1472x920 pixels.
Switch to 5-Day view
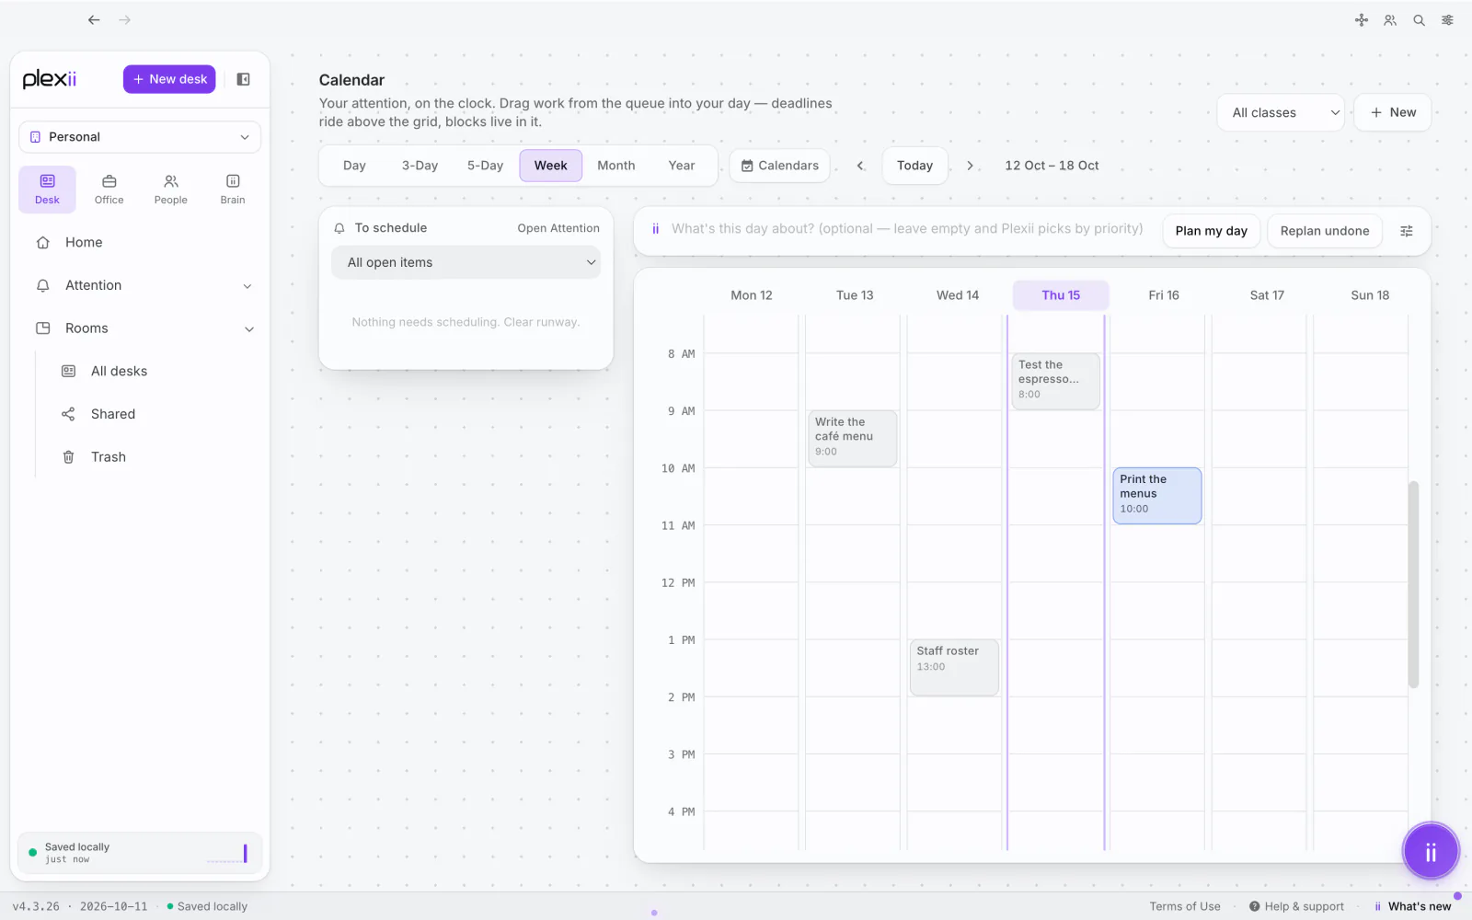(x=485, y=166)
